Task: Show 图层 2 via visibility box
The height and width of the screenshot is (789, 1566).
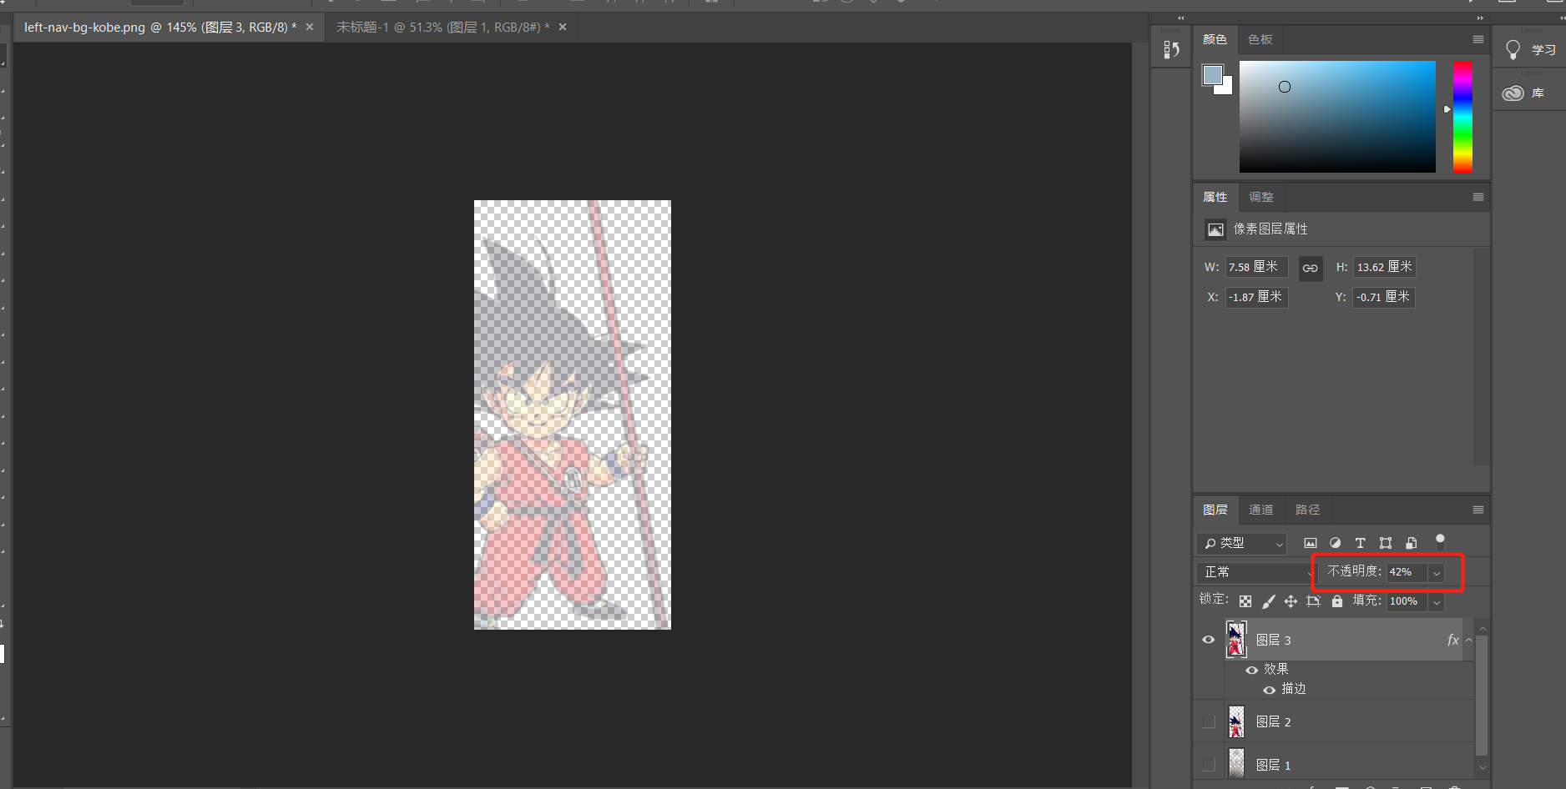Action: tap(1208, 721)
